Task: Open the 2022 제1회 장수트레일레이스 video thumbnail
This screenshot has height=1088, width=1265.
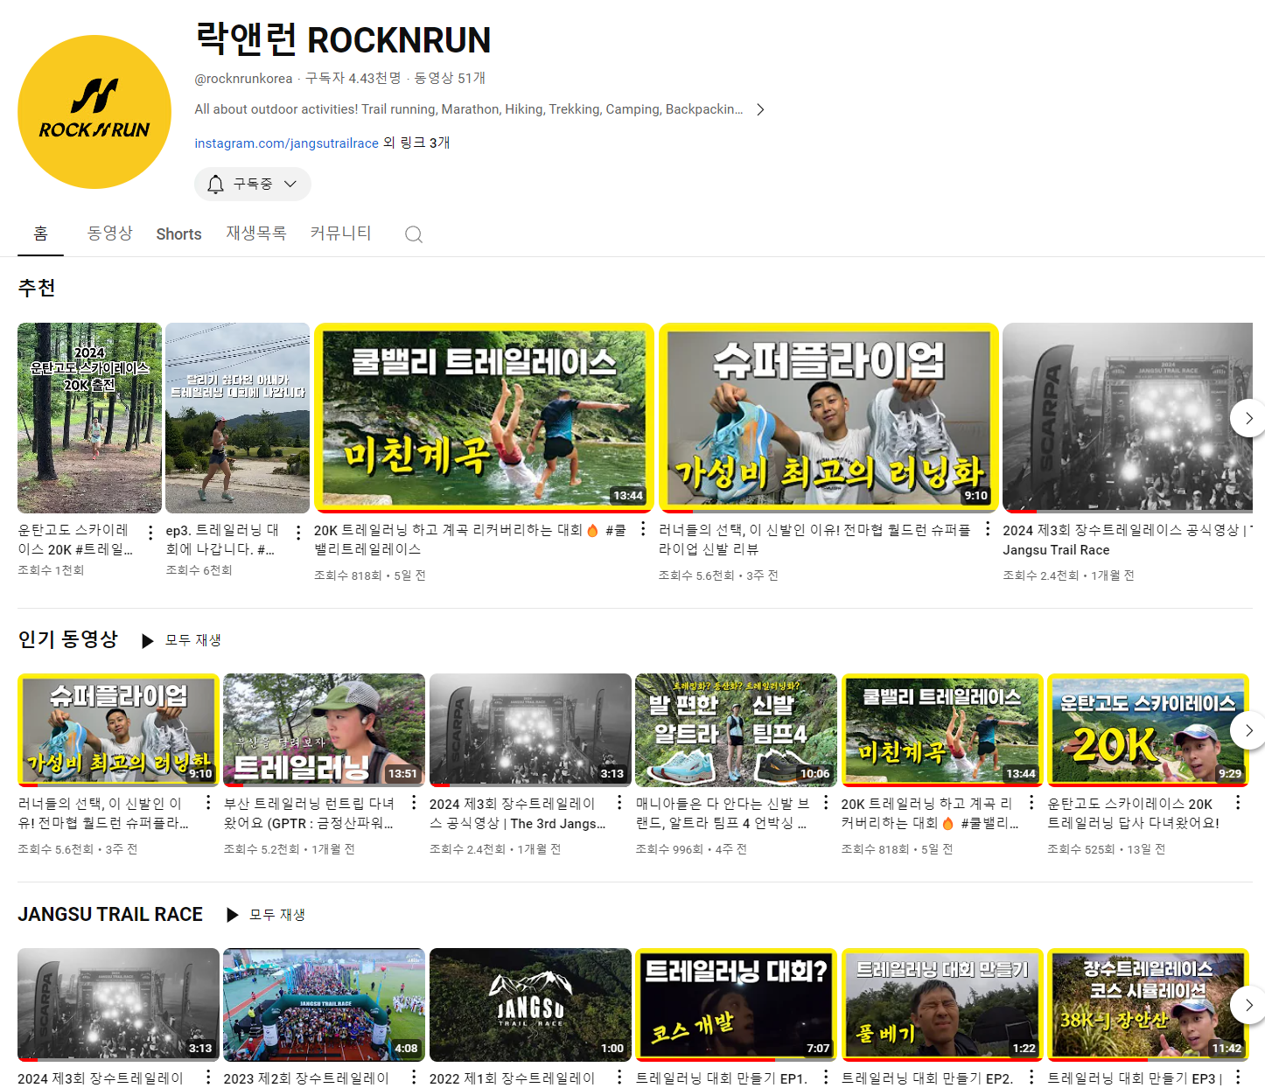Action: 529,1004
